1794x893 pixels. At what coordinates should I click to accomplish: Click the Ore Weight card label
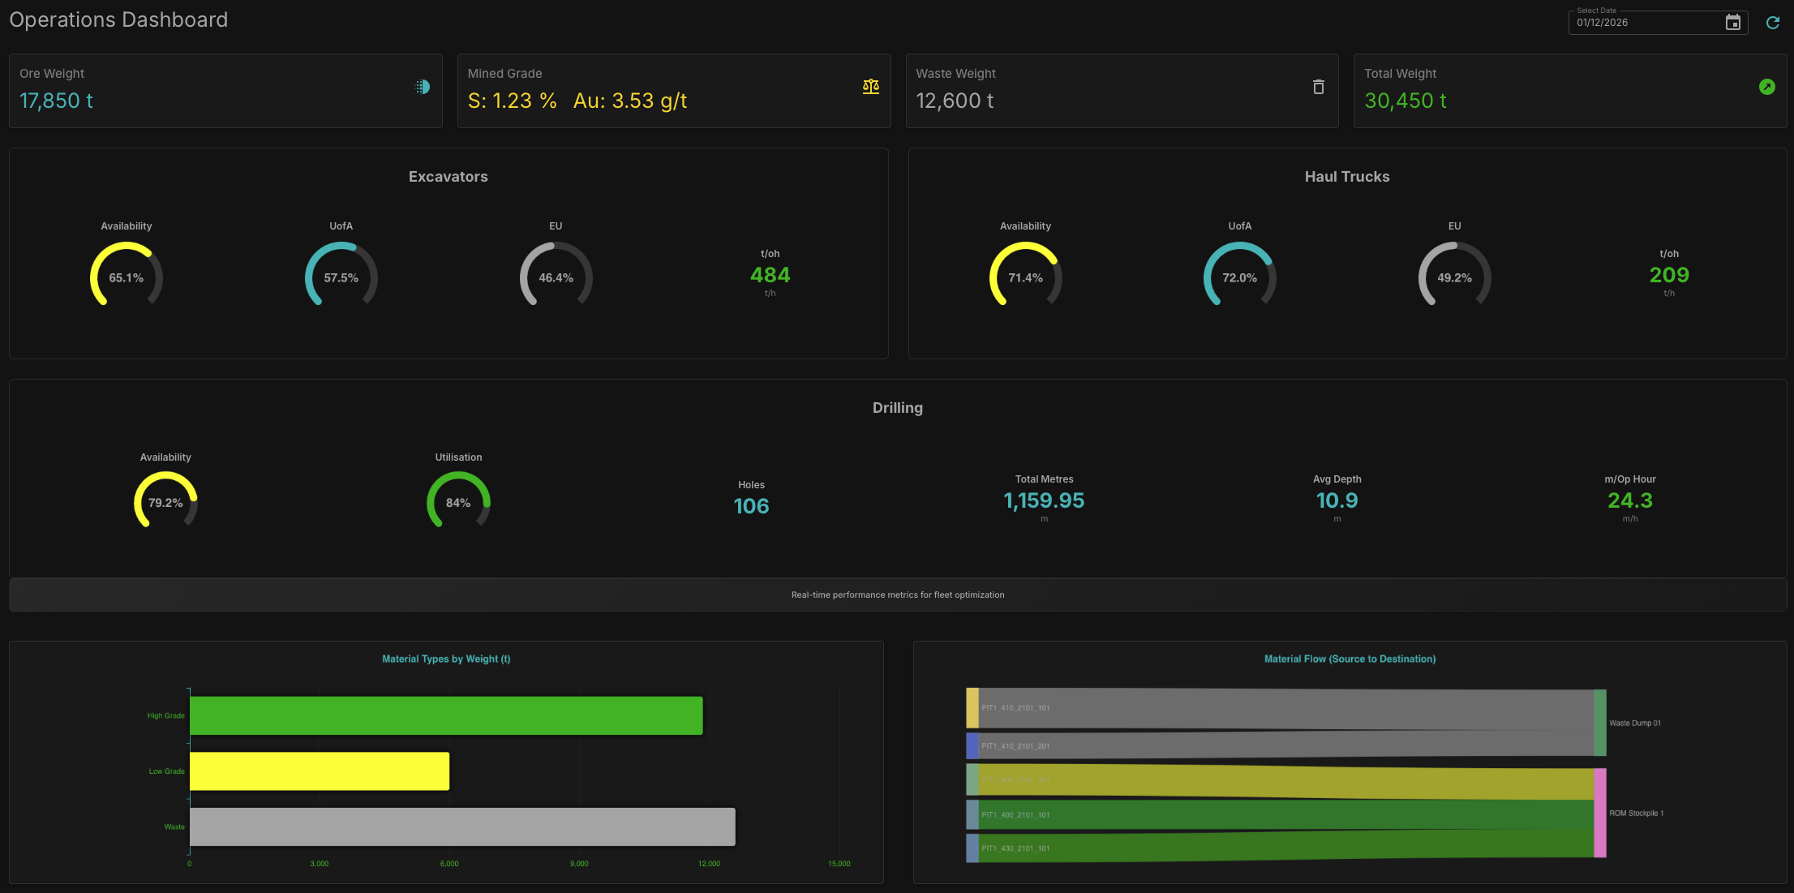[52, 74]
